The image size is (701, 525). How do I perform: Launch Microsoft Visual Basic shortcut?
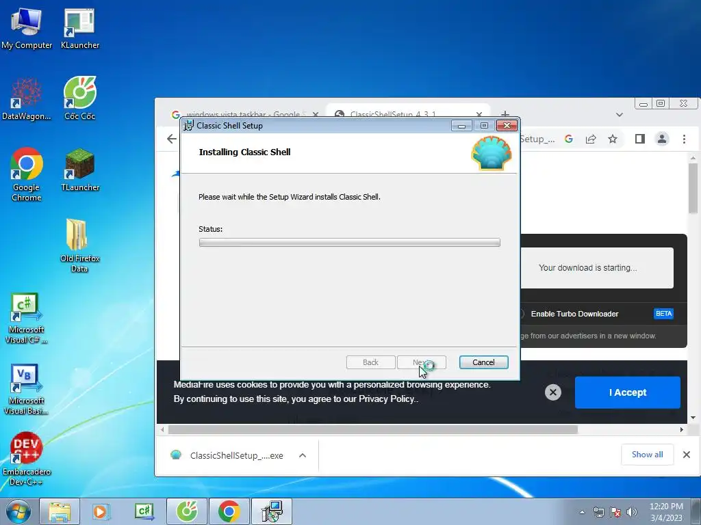(26, 389)
